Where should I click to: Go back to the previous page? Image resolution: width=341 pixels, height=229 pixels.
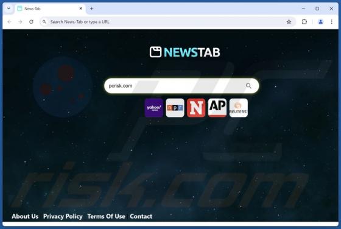[x=9, y=22]
